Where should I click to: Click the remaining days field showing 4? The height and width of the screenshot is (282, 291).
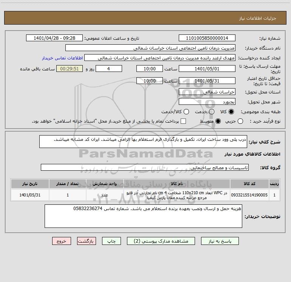[109, 69]
